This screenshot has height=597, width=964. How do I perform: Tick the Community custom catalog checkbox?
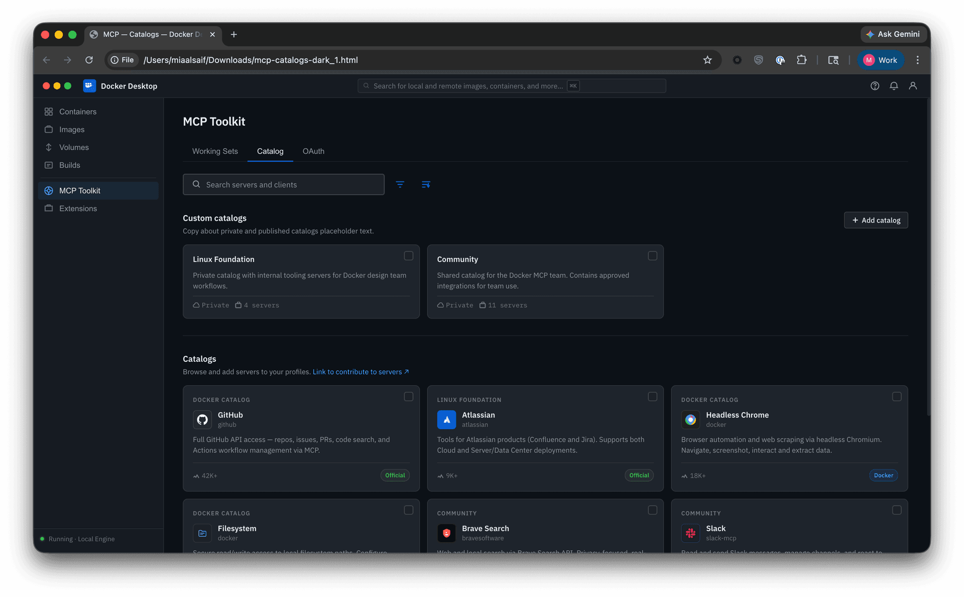[x=652, y=256]
